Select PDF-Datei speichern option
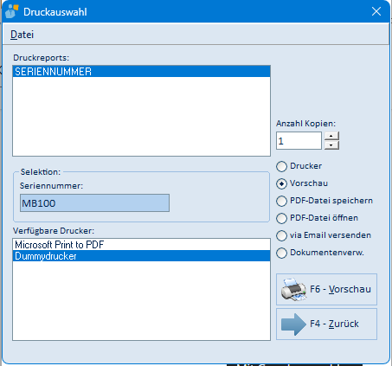This screenshot has width=392, height=366. (x=281, y=201)
